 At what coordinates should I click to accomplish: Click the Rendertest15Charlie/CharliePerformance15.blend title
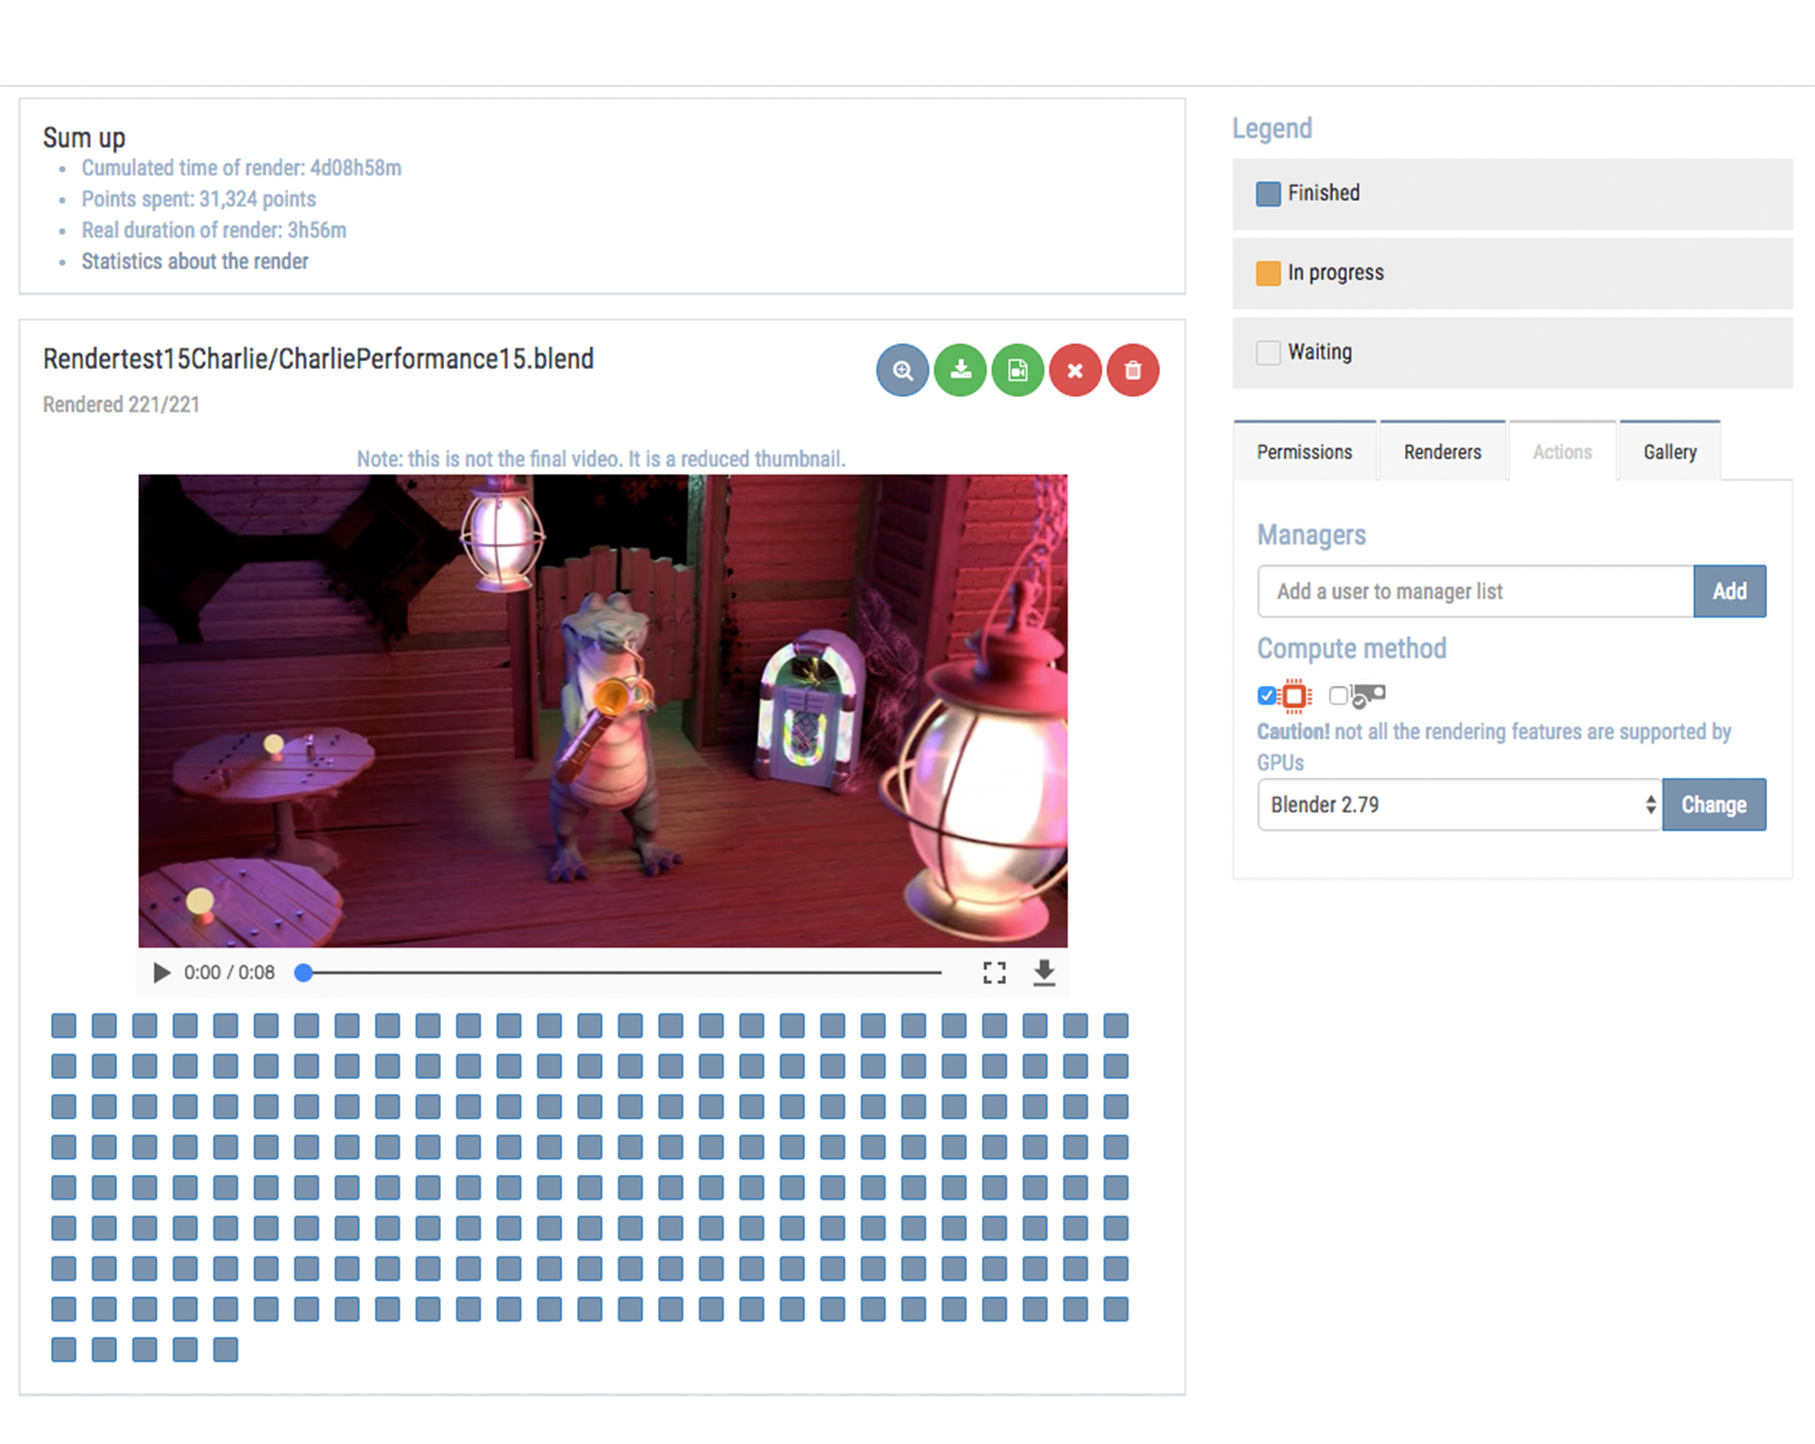tap(318, 359)
